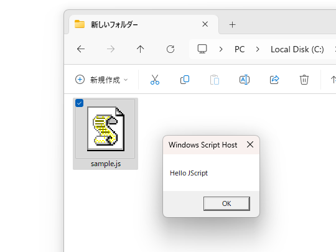This screenshot has width=336, height=252.
Task: Expand the chevron before PC in the address bar
Action: click(x=221, y=50)
